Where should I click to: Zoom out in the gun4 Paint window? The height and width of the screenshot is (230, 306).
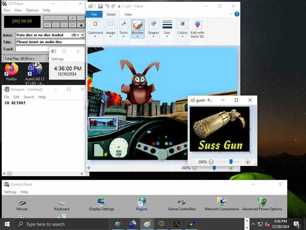click(211, 162)
